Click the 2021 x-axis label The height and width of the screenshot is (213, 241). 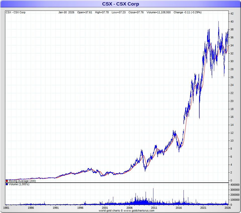[203, 208]
